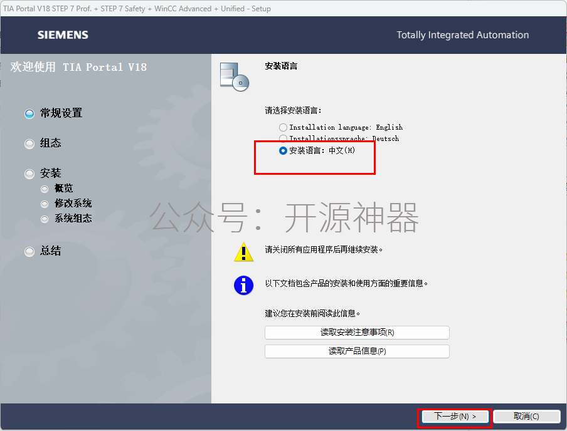This screenshot has width=567, height=431.
Task: Click the blue information icon
Action: 244,286
